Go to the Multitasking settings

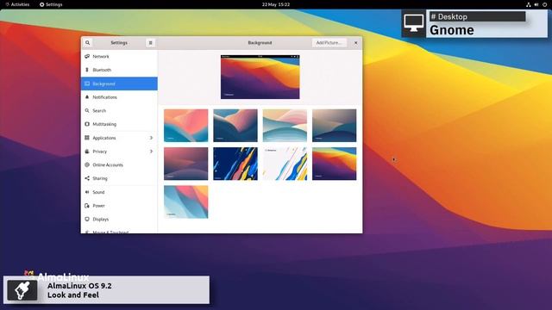(119, 124)
